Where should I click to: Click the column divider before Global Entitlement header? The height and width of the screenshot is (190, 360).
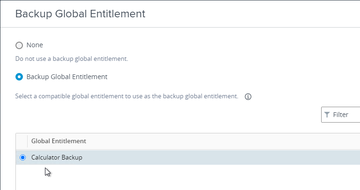pos(27,141)
